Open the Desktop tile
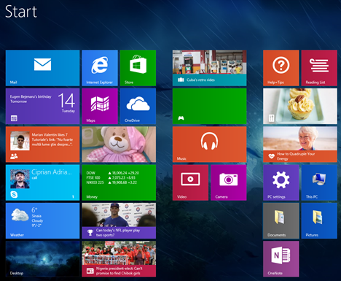Viewport: 341px width, 281px height. click(42, 259)
